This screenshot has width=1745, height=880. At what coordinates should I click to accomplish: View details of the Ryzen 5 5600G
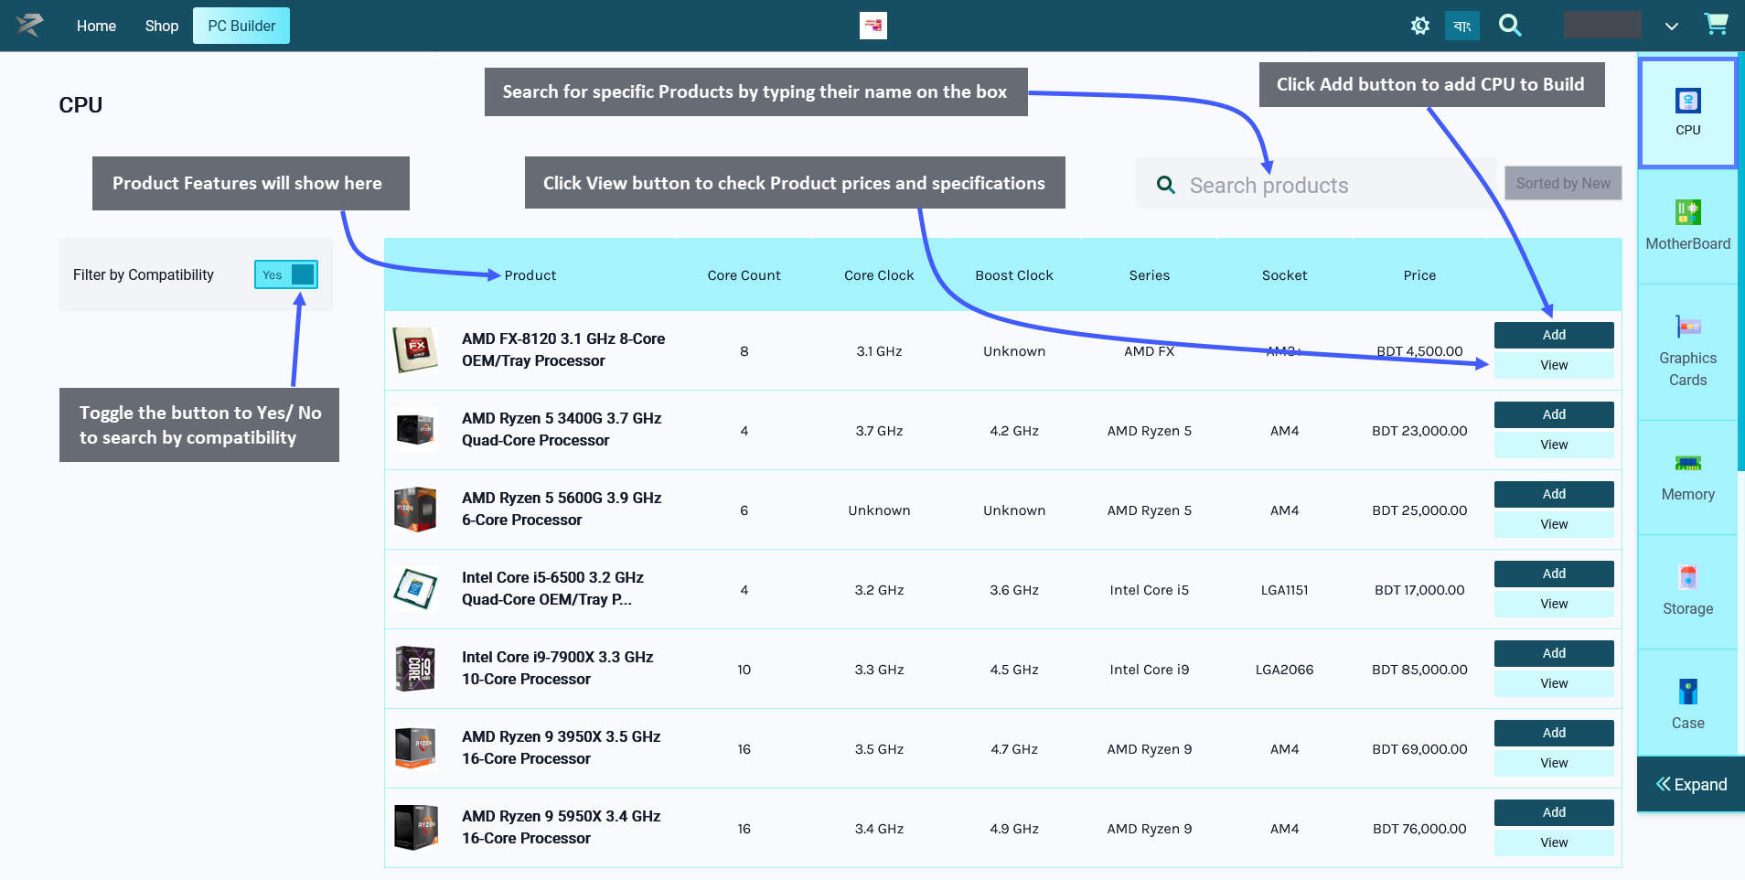tap(1554, 524)
